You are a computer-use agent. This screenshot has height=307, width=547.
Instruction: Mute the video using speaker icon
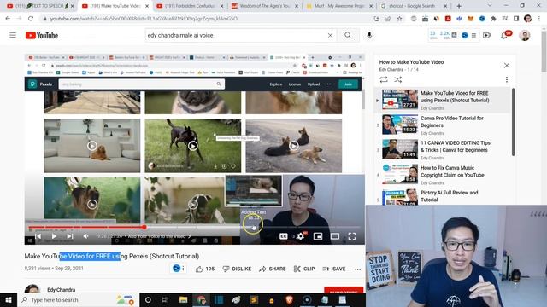[x=85, y=236]
